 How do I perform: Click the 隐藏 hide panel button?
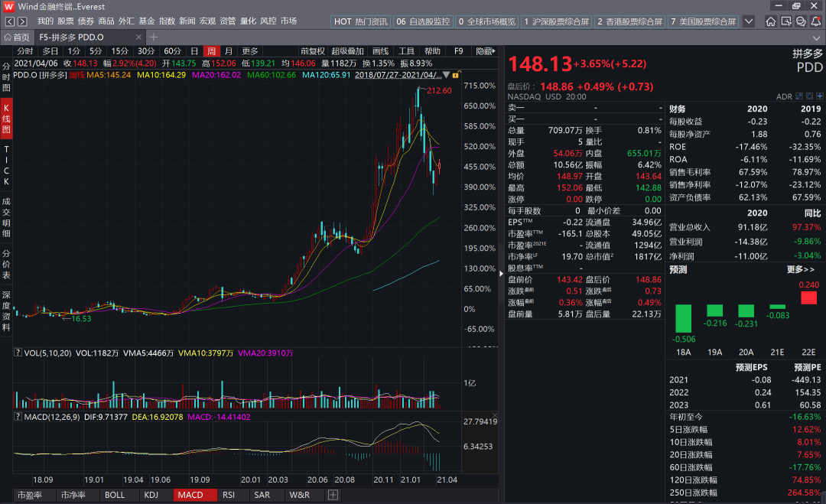(x=485, y=51)
